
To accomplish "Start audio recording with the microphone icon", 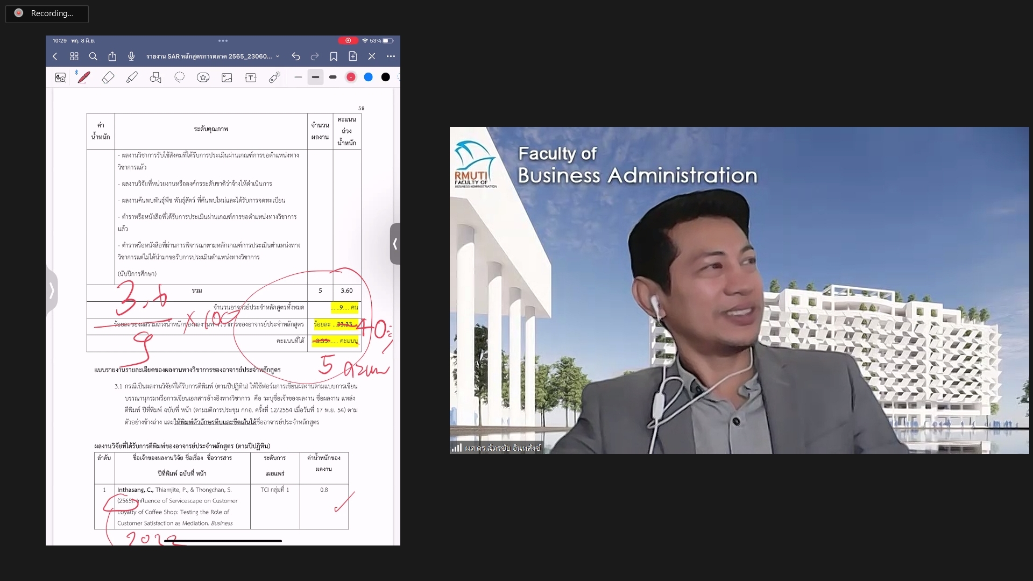I will pyautogui.click(x=131, y=56).
